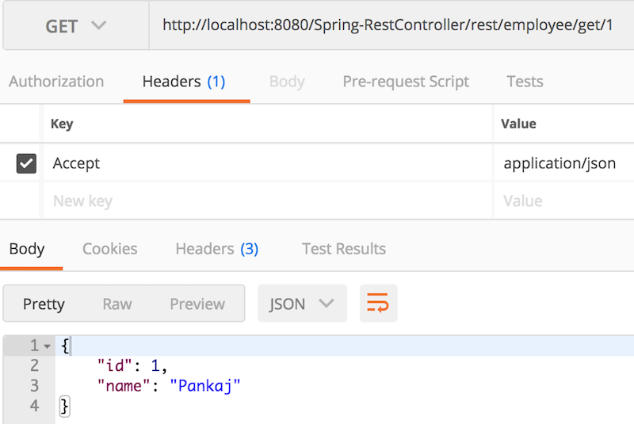Uncheck the Accept header checkbox
The height and width of the screenshot is (424, 634).
[x=26, y=163]
